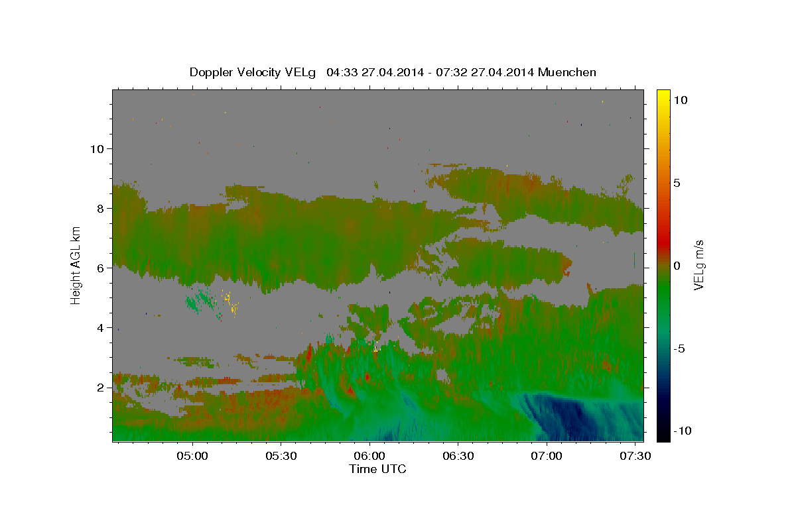Click the yellow speckles near 05:10 at 5 km
This screenshot has height=530, width=796.
click(231, 303)
